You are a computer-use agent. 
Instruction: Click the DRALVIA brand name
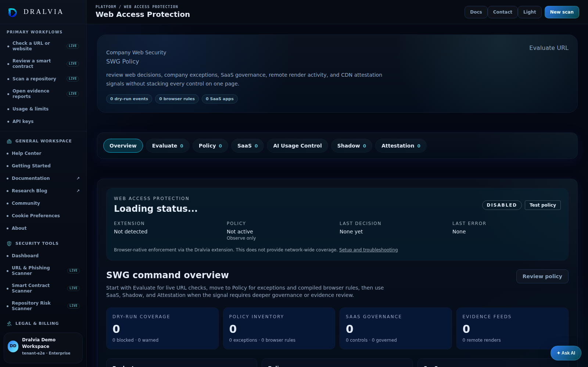(x=43, y=12)
